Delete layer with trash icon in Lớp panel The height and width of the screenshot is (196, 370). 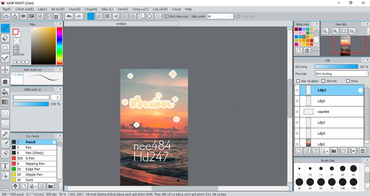(363, 151)
